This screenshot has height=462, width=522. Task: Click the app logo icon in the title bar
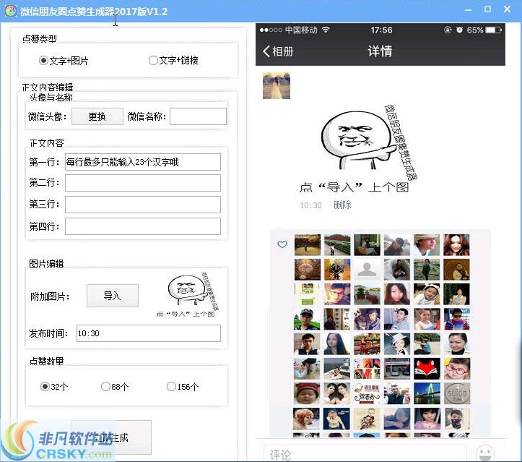[x=11, y=11]
